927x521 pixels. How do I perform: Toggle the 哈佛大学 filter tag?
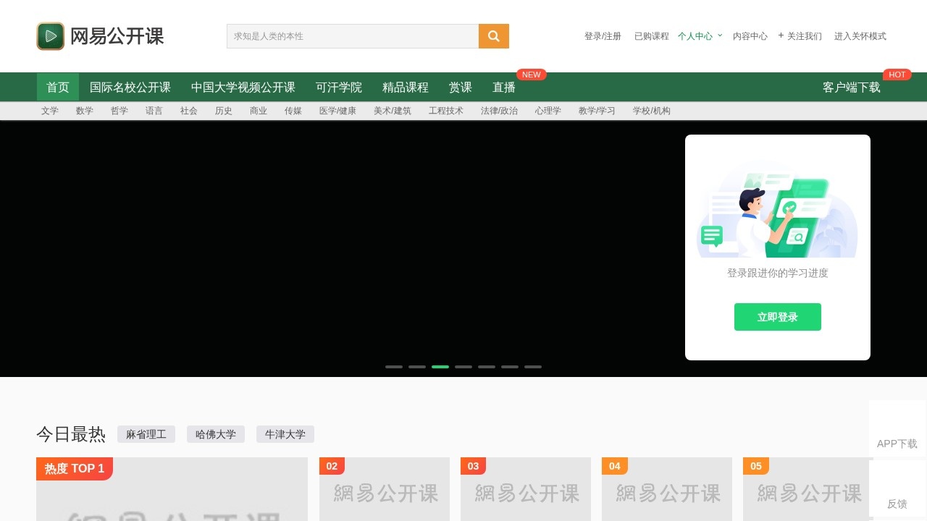coord(216,434)
